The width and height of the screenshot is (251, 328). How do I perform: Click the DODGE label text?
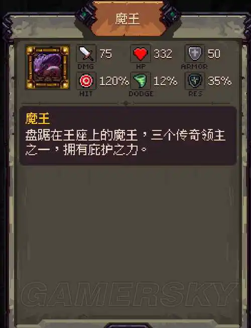pyautogui.click(x=141, y=94)
